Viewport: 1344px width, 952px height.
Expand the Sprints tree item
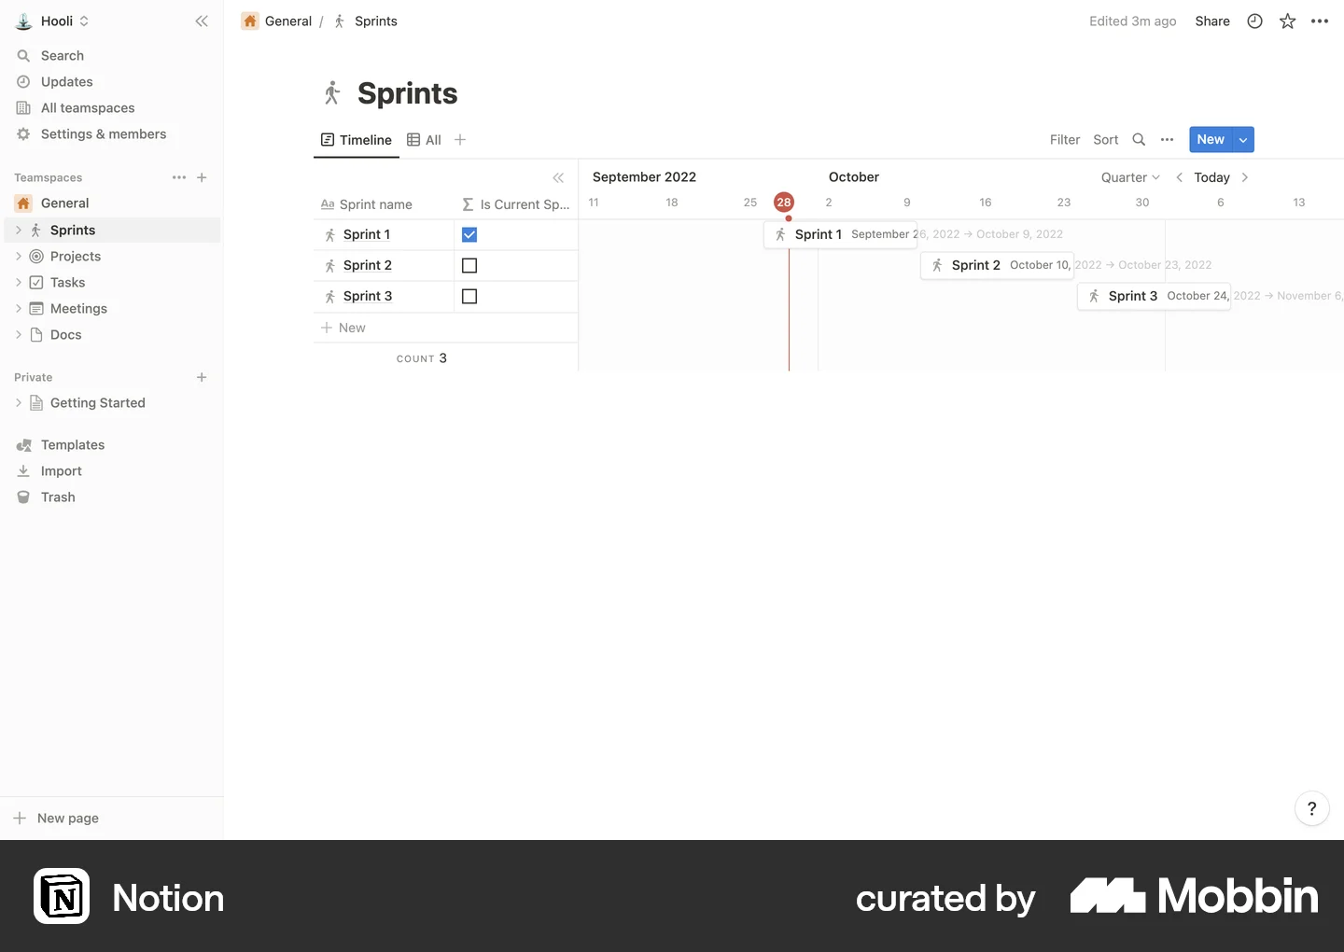[x=18, y=230]
